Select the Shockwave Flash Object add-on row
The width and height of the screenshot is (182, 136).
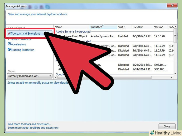tap(114, 36)
